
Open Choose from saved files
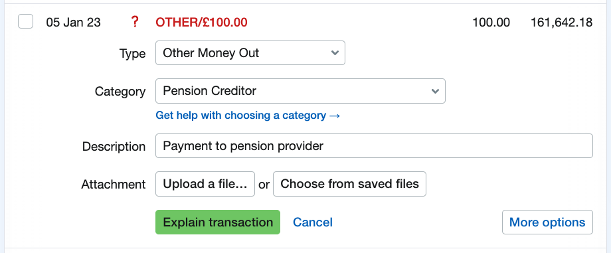pyautogui.click(x=349, y=184)
